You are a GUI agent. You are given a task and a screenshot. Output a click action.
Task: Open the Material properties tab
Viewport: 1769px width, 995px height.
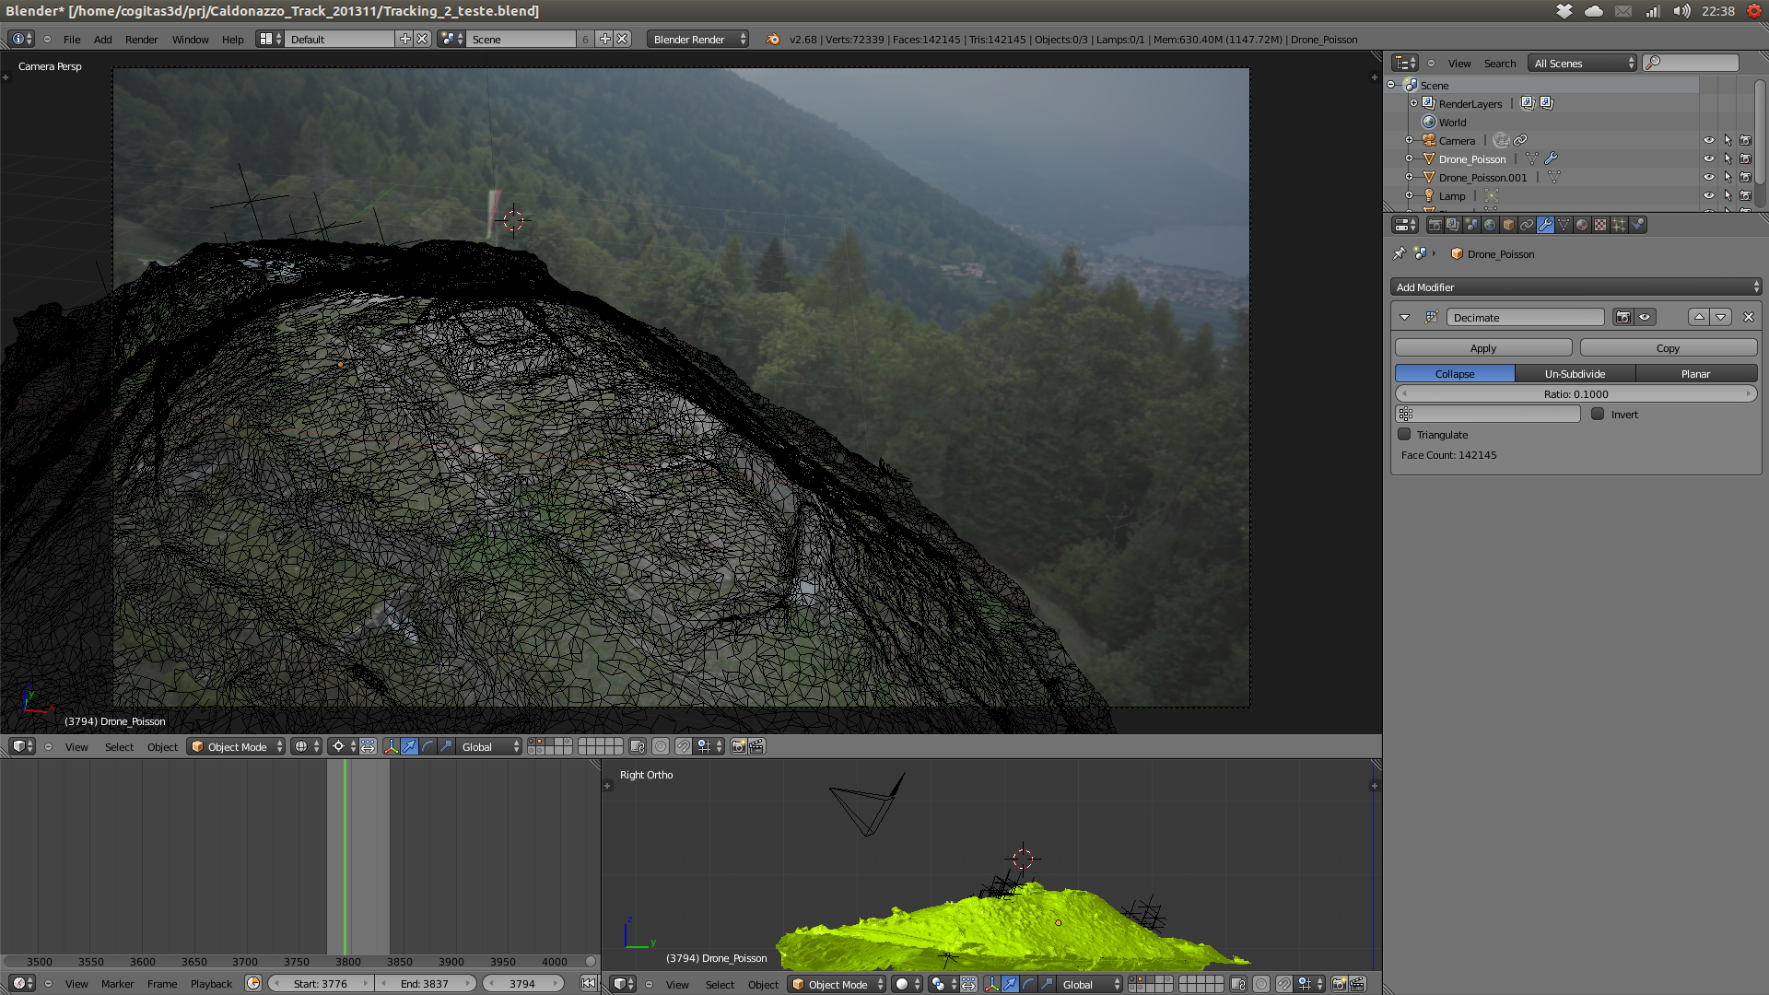coord(1582,225)
